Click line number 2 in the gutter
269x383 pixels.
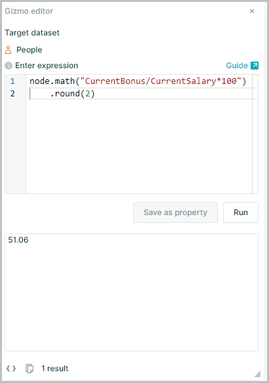pyautogui.click(x=12, y=94)
